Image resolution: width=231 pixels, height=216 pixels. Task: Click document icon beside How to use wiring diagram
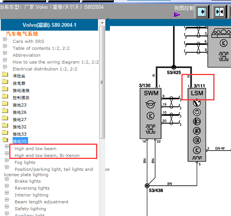pyautogui.click(x=5, y=60)
